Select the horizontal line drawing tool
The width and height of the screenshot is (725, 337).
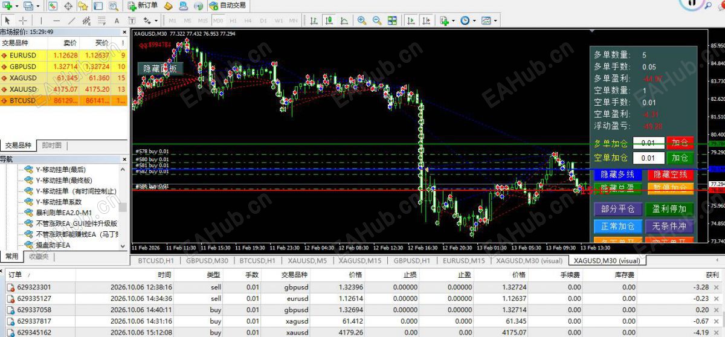click(56, 21)
